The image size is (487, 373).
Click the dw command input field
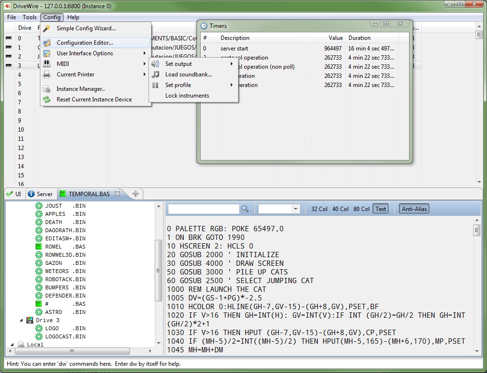[240, 364]
